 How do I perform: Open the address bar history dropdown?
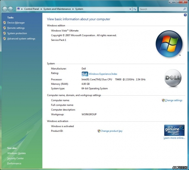(130, 9)
